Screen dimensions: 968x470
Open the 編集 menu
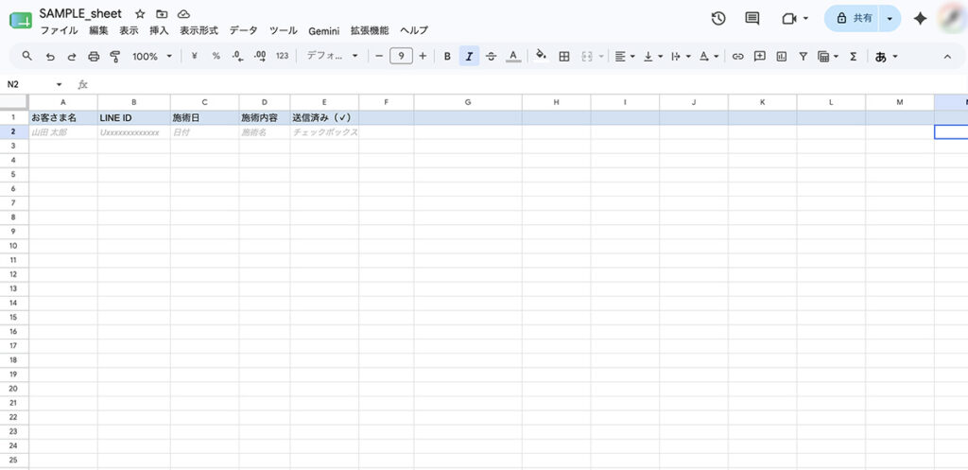tap(98, 30)
